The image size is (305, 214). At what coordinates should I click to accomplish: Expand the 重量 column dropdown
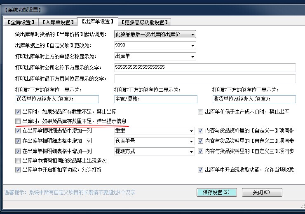click(x=191, y=131)
